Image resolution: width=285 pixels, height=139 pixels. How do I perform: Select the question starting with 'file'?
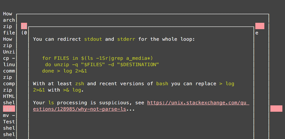[9, 33]
